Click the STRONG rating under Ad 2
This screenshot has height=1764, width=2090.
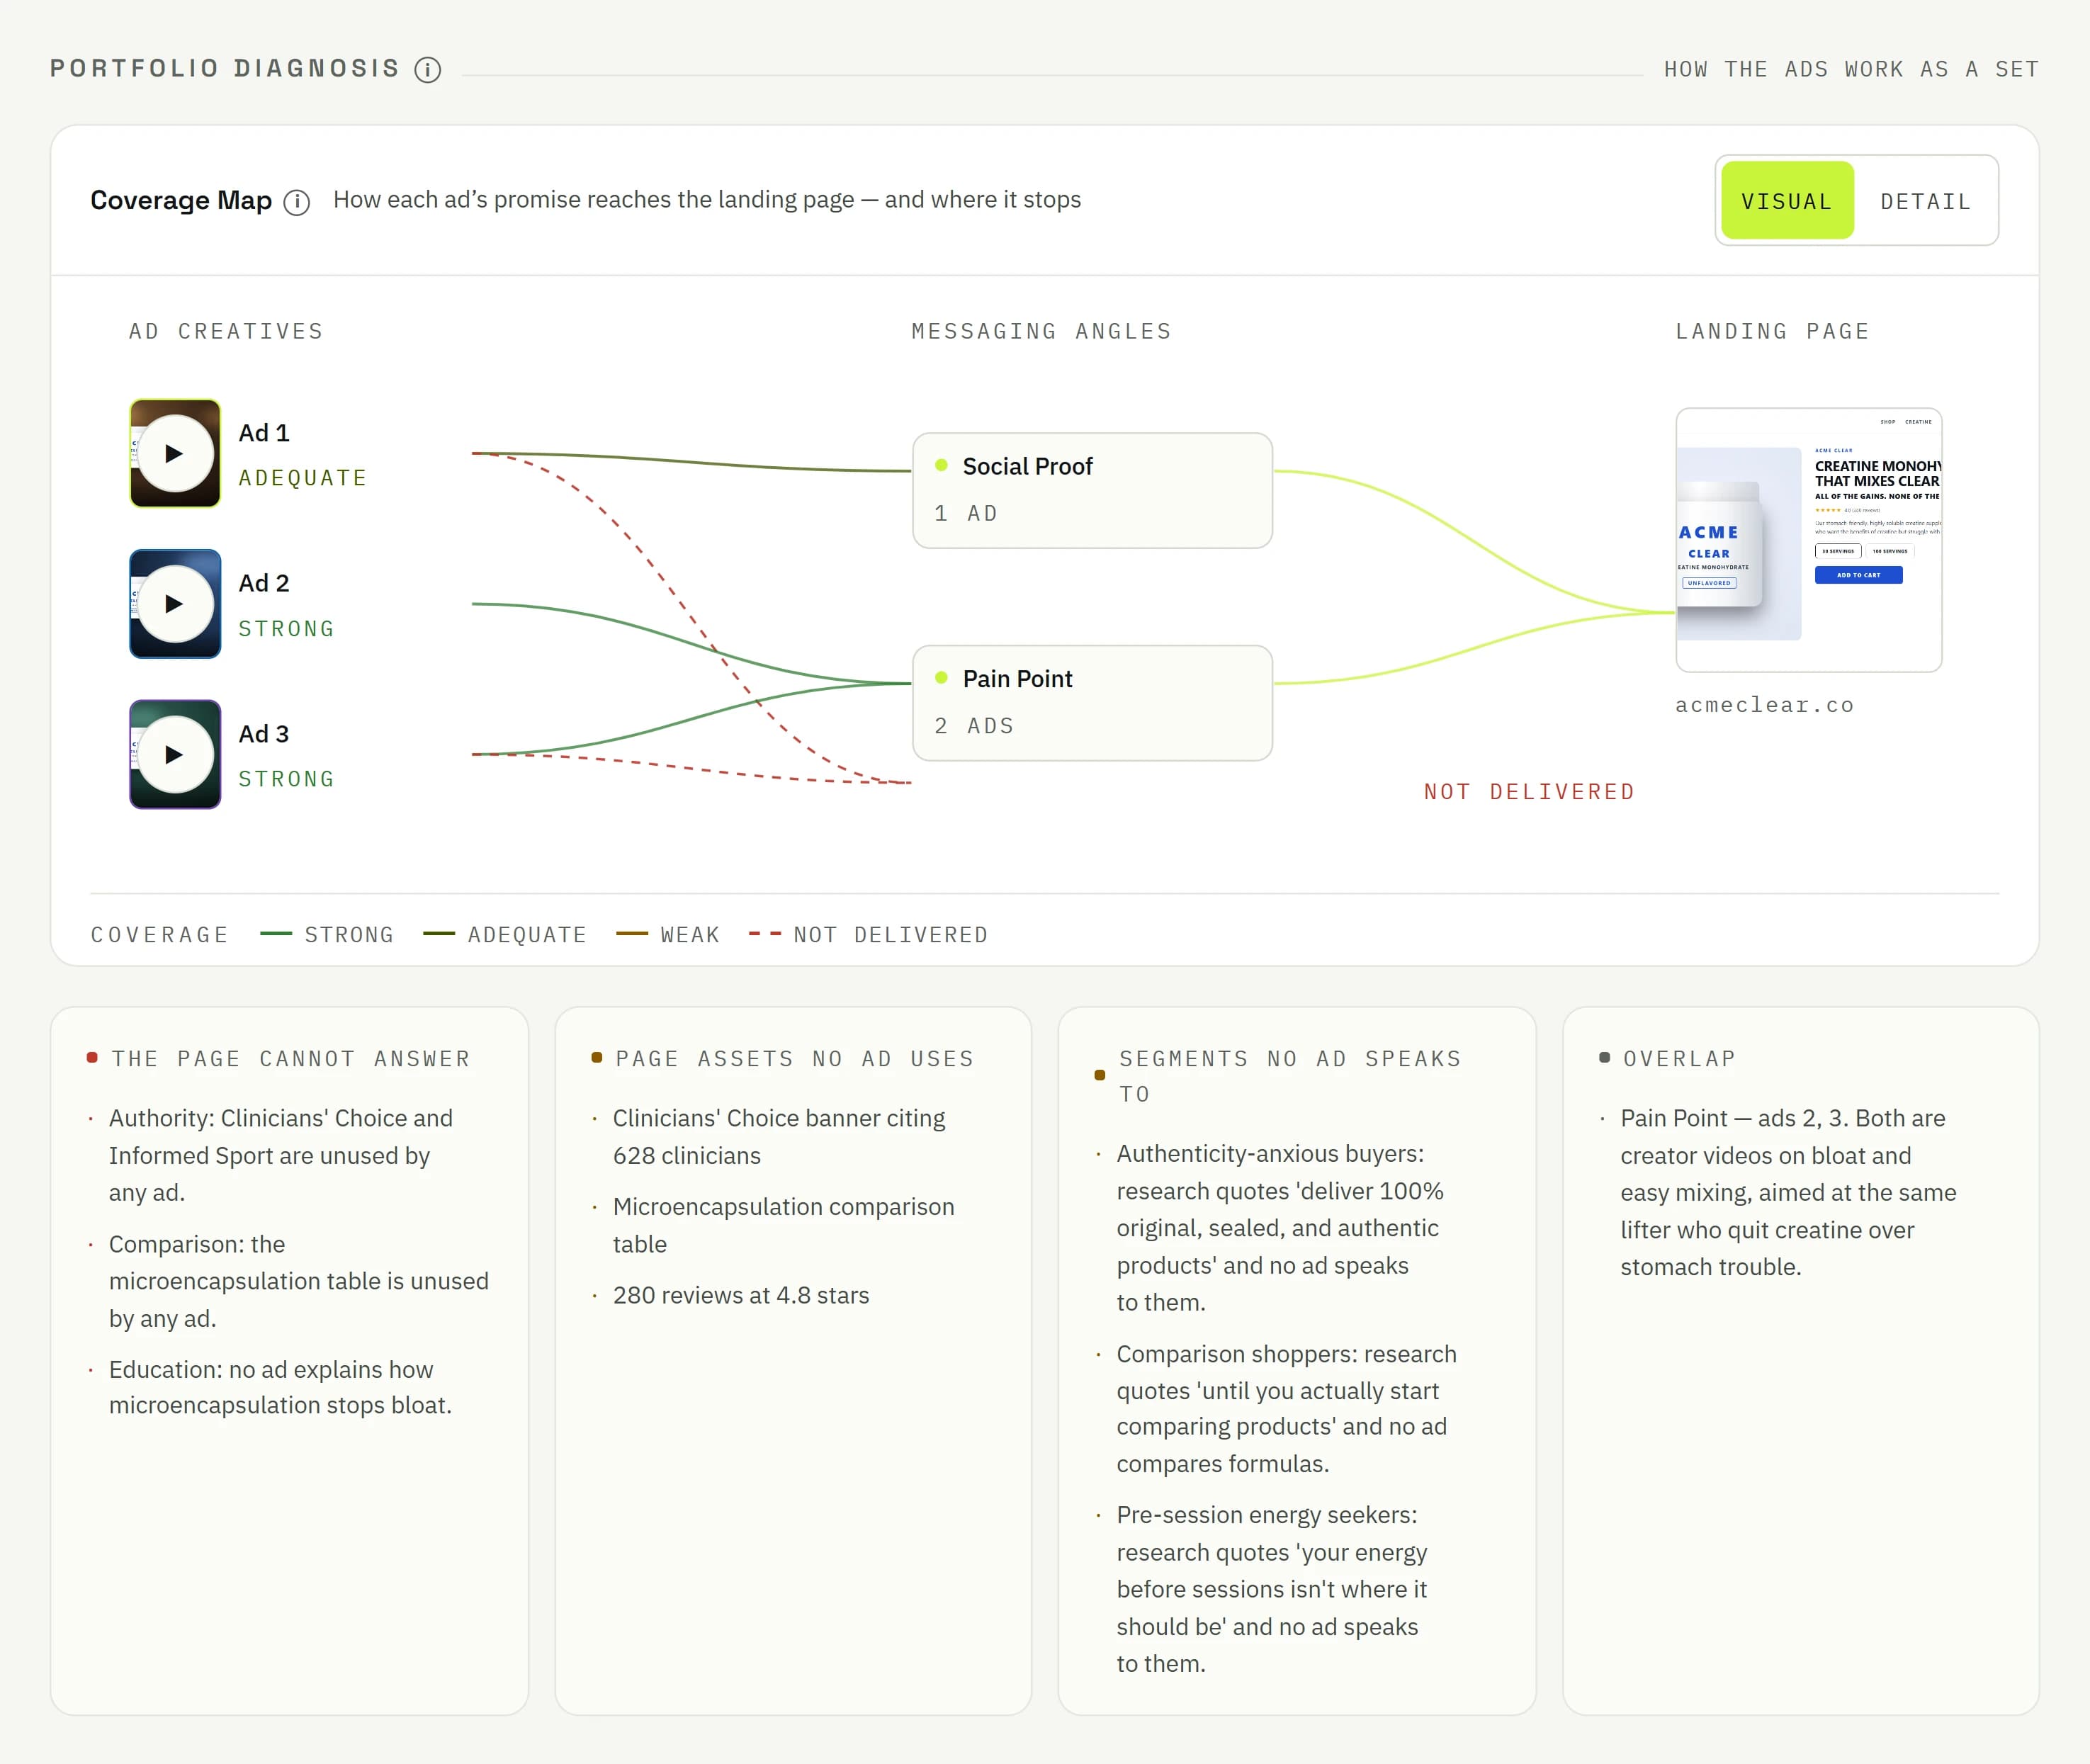coord(286,629)
